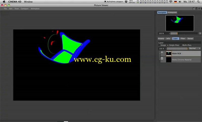
Task: Open Spotlight search magnifier
Action: pos(198,2)
